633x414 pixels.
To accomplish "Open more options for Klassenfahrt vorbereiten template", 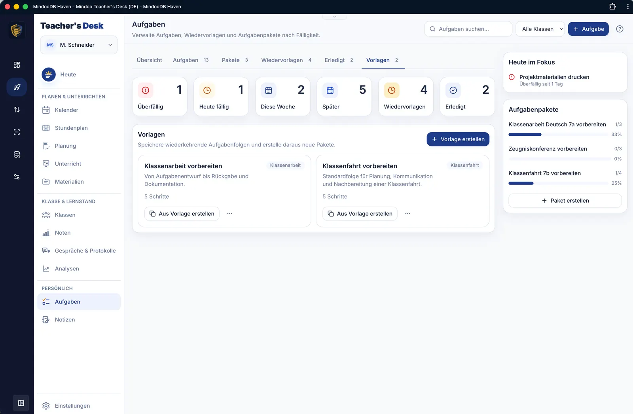I will pyautogui.click(x=407, y=214).
